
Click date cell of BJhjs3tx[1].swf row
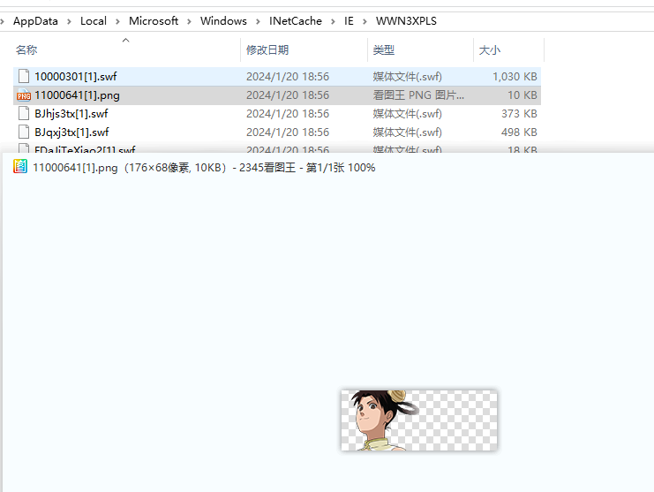pos(288,114)
